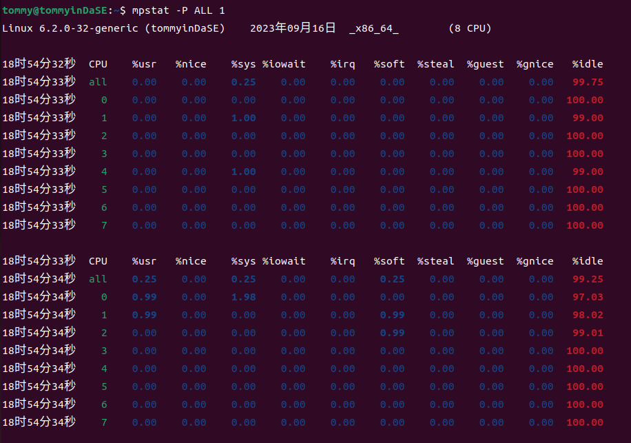Click %soft '0.25' in the 18时54分34秒 all row
This screenshot has width=631, height=443.
pyautogui.click(x=393, y=279)
